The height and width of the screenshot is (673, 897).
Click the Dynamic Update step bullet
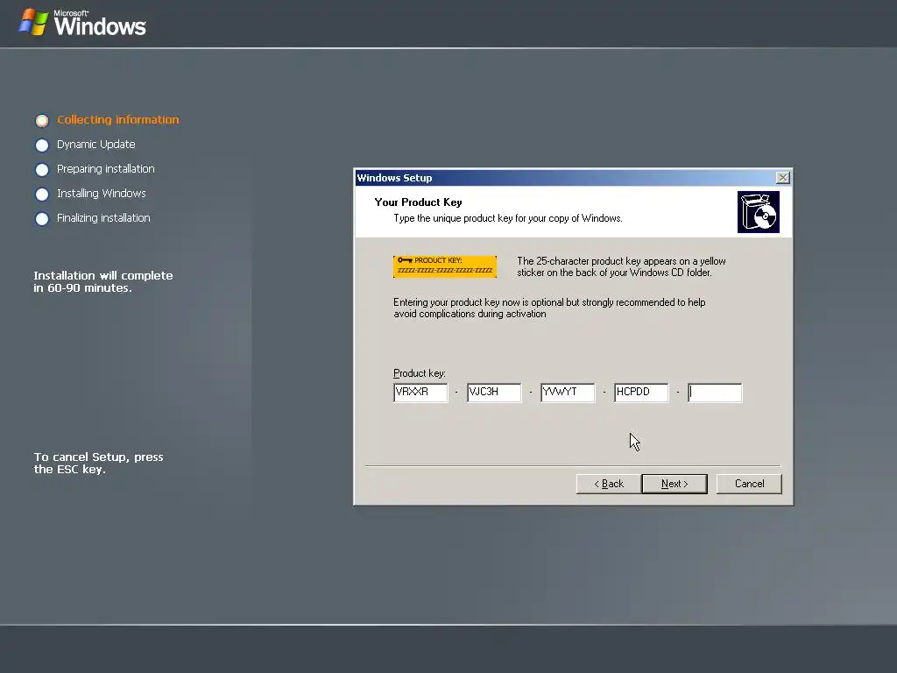pyautogui.click(x=42, y=145)
